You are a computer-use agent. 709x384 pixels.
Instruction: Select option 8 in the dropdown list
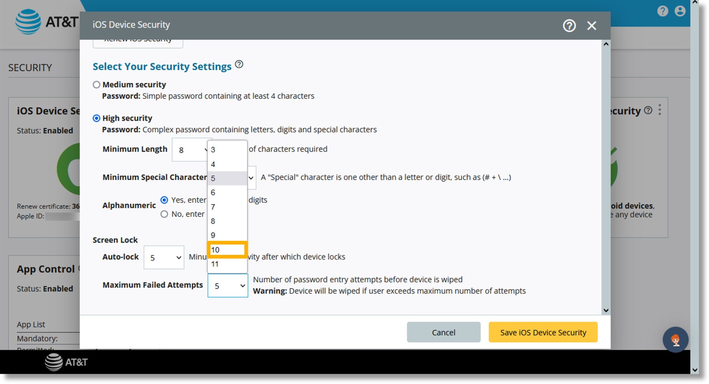(x=227, y=221)
